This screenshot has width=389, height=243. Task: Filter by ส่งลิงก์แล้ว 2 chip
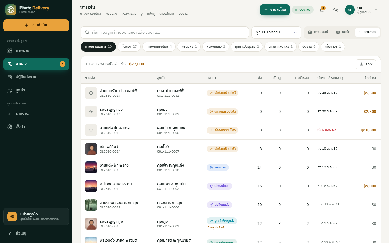(216, 46)
